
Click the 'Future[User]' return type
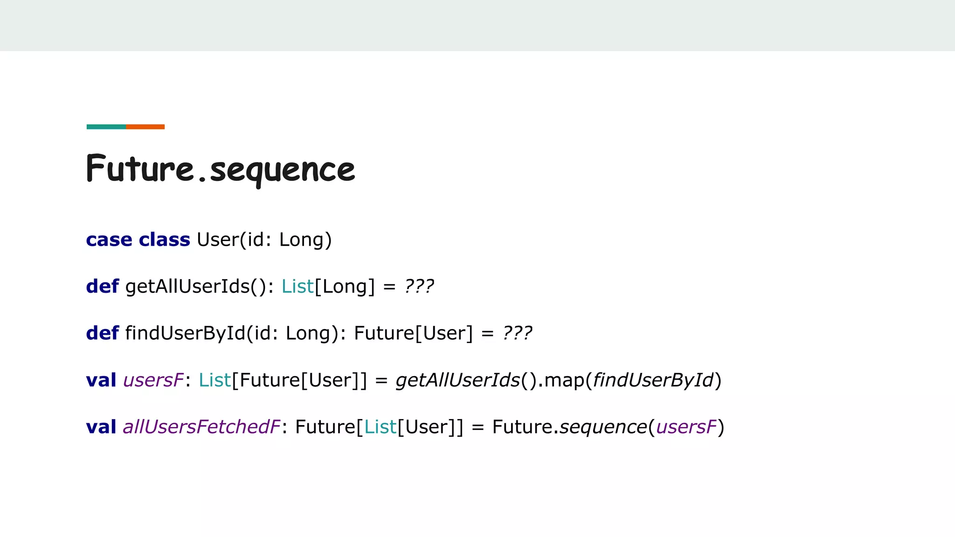tap(413, 333)
